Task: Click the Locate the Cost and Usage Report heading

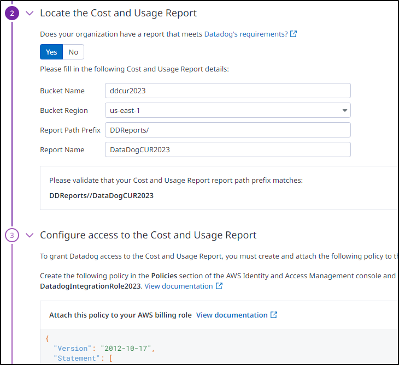Action: [x=118, y=13]
